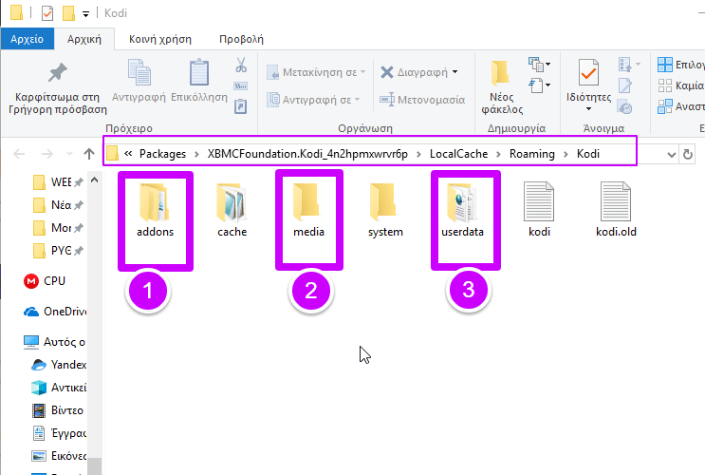The height and width of the screenshot is (475, 705).
Task: Click the New folder icon in title bar
Action: pos(68,13)
